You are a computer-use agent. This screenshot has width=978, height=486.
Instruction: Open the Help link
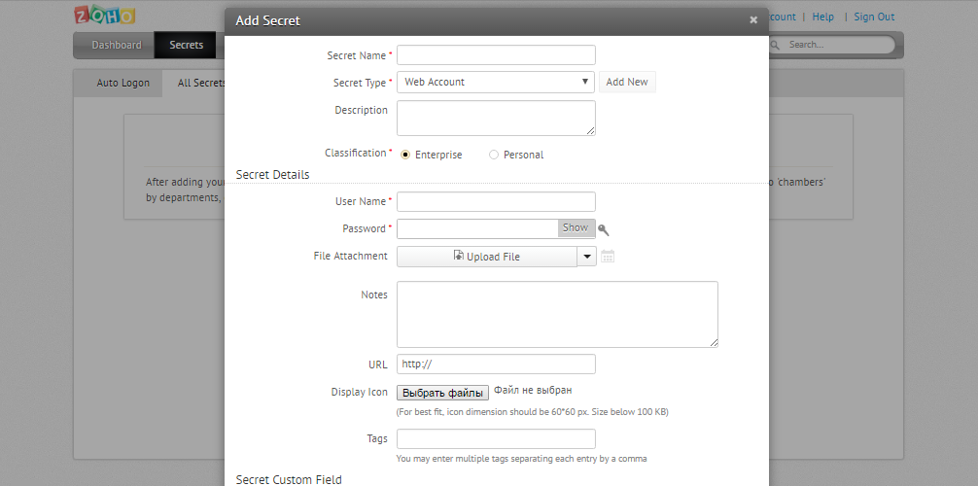coord(823,17)
